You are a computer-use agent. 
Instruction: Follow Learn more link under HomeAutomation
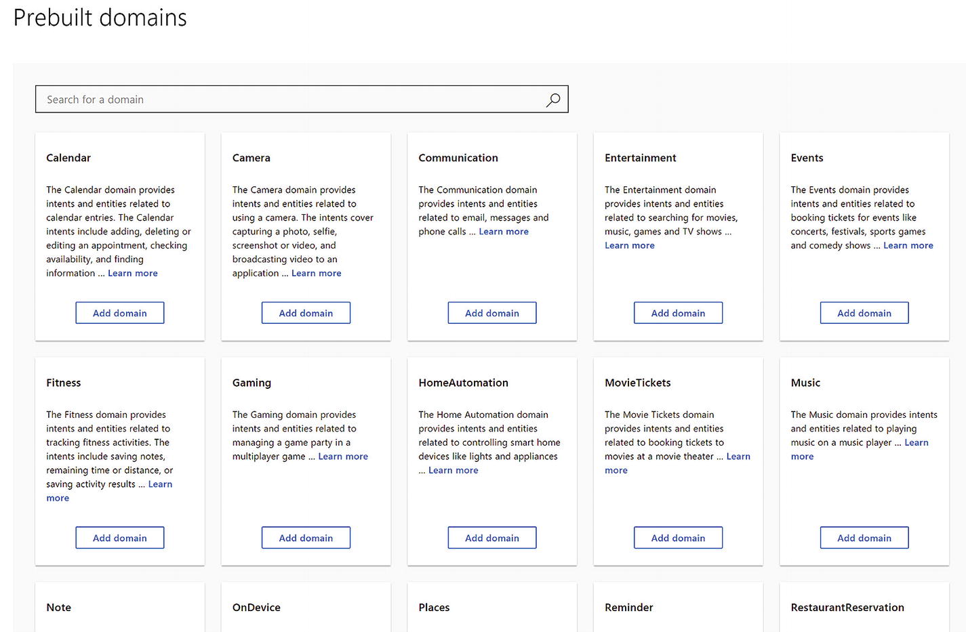[x=454, y=470]
